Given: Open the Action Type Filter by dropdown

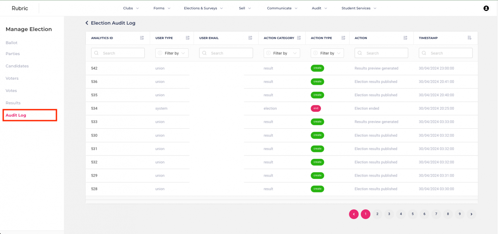Looking at the screenshot, I should [327, 53].
